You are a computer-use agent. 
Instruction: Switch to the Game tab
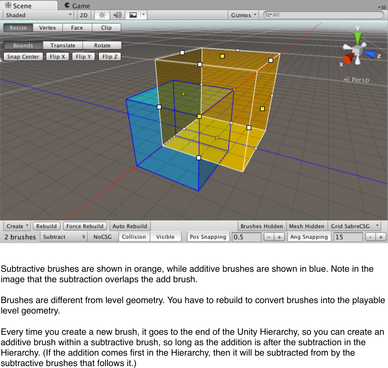click(x=77, y=5)
